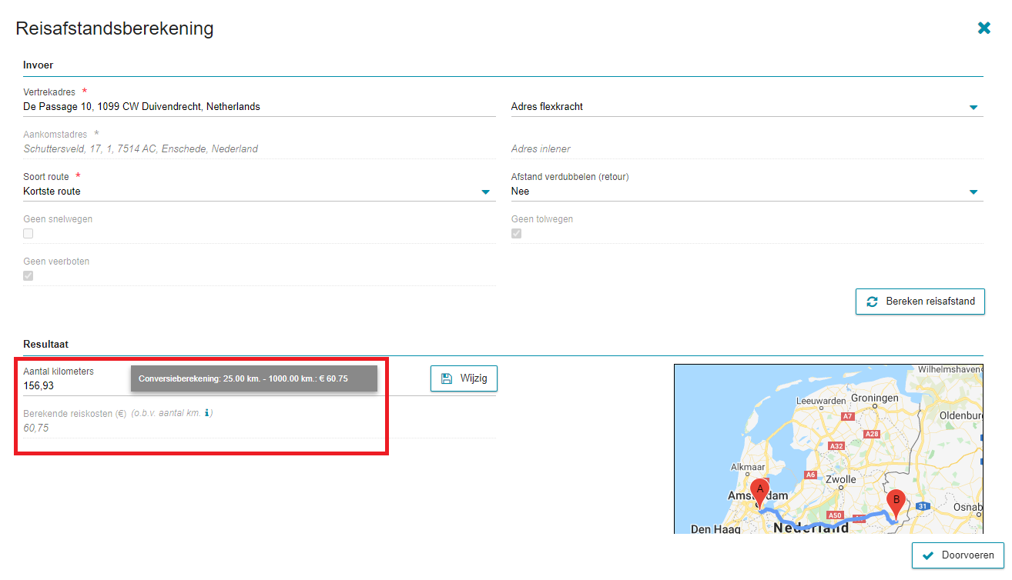
Task: Click the info icon next to aantal km
Action: 207,413
